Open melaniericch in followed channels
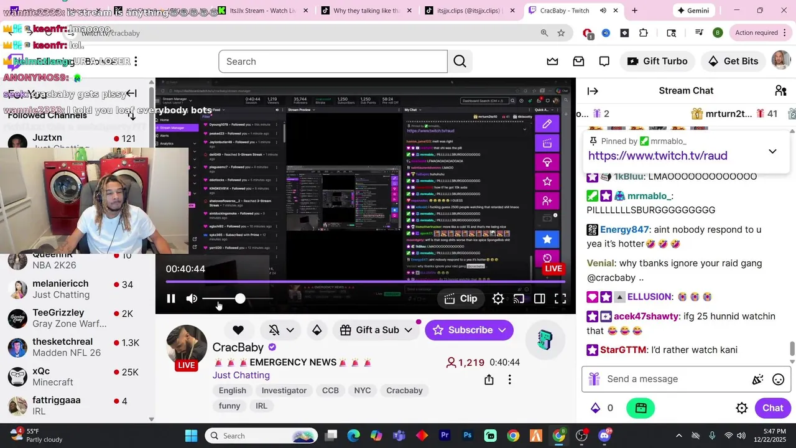Screen dimensions: 796x448 (76, 289)
